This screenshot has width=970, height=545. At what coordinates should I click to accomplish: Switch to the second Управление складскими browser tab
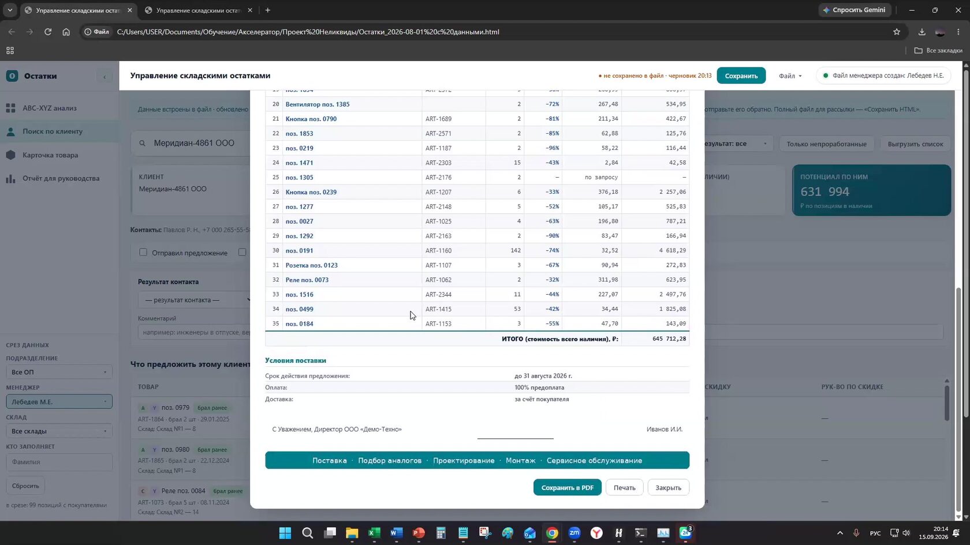[198, 10]
